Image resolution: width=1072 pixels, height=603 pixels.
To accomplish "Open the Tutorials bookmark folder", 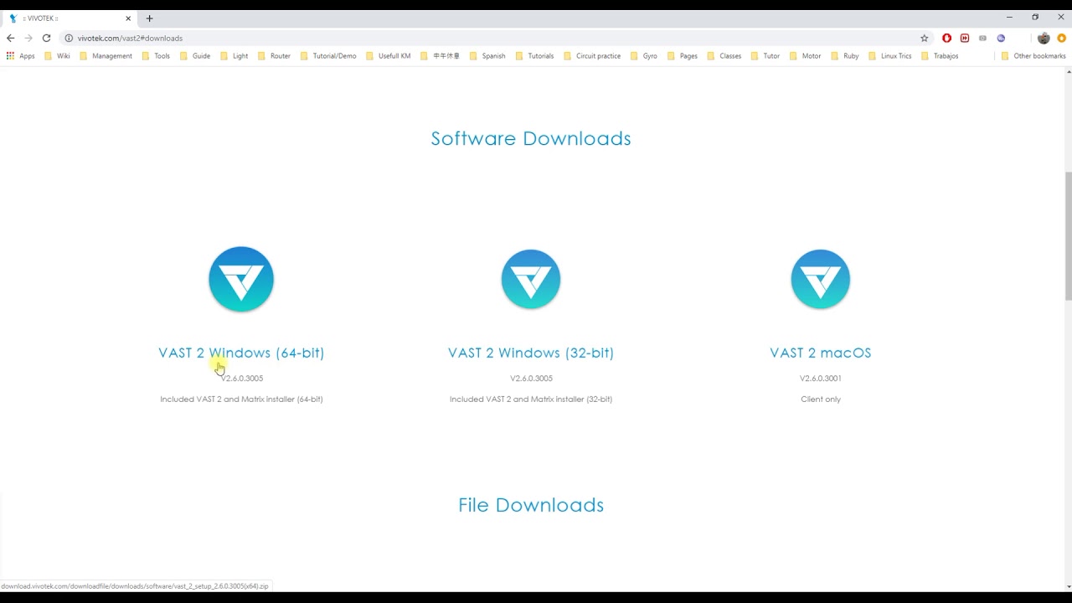I will [534, 56].
